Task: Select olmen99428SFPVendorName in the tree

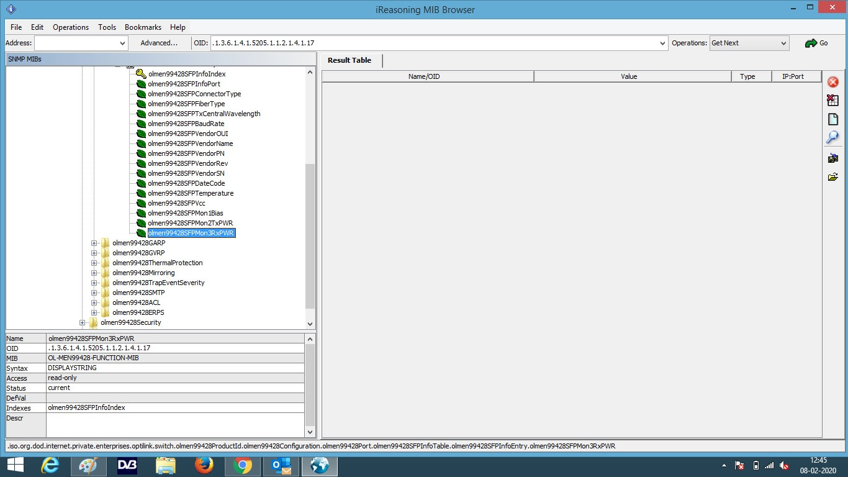Action: pos(191,143)
